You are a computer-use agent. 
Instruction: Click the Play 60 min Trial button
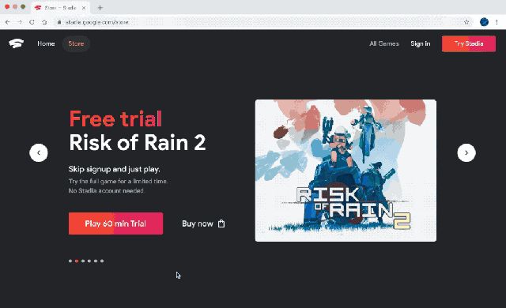pyautogui.click(x=115, y=223)
